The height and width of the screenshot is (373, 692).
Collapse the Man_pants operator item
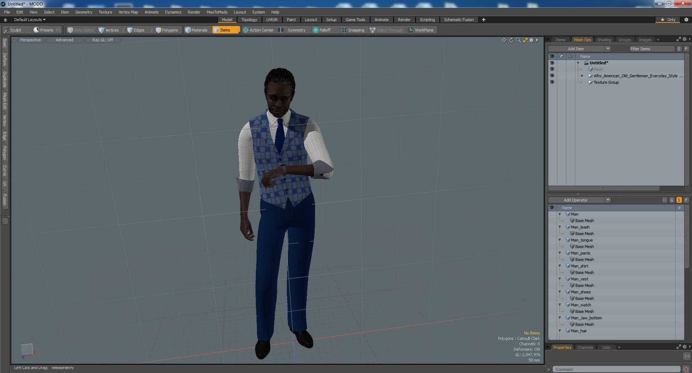click(560, 253)
